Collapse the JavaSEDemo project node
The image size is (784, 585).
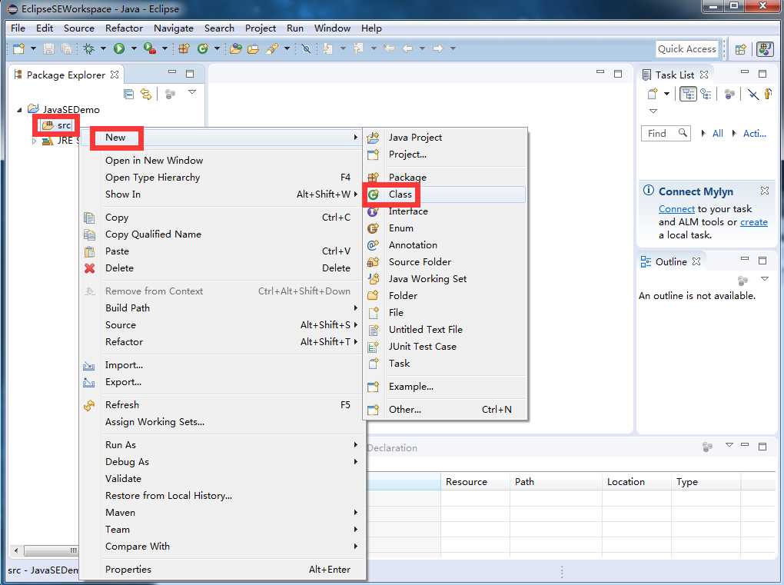[19, 109]
